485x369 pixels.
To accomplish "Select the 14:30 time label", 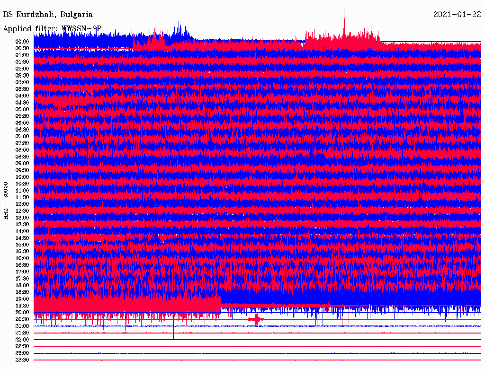I will click(x=22, y=238).
